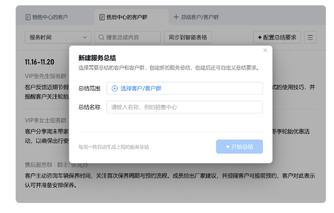Click the chevron arrow beside 服务时间
This screenshot has width=334, height=213.
tap(84, 37)
